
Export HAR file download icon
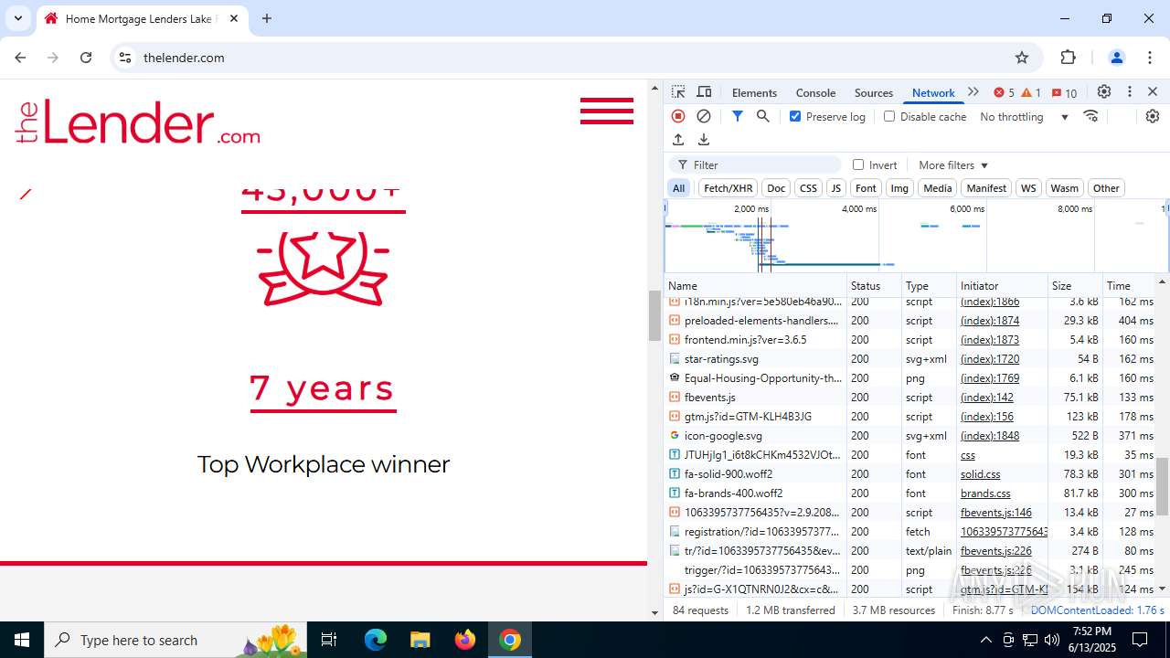coord(704,140)
